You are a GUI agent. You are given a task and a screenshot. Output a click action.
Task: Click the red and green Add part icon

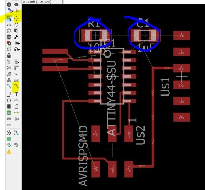click(9, 43)
